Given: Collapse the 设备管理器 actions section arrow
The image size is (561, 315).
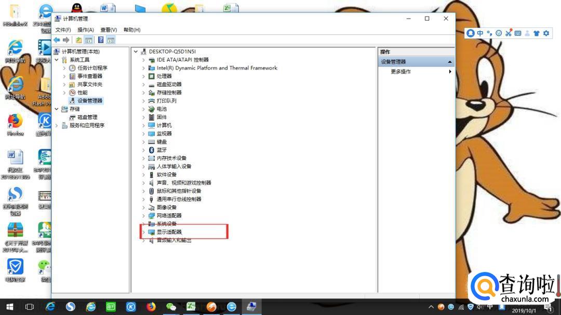Looking at the screenshot, I should (450, 62).
